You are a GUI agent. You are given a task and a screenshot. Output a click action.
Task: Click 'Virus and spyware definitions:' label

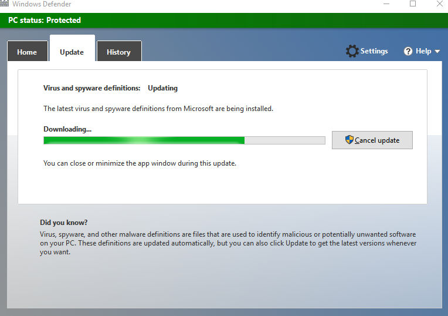coord(91,88)
